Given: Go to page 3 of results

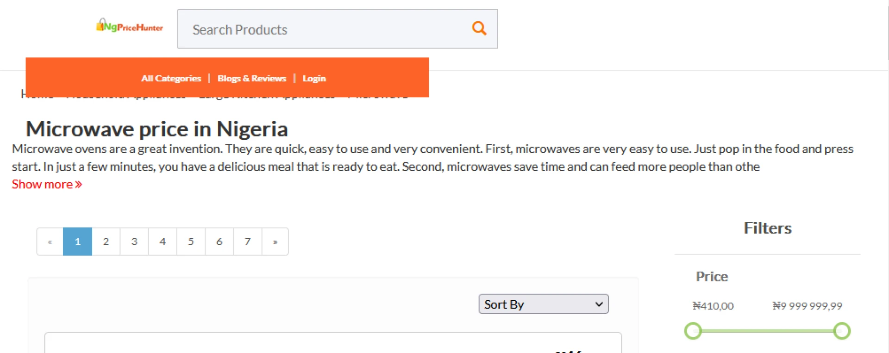Looking at the screenshot, I should pos(134,242).
